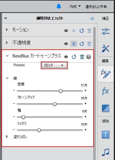
Task: Increase クリーンアップ with plus button
Action: pyautogui.click(x=85, y=103)
